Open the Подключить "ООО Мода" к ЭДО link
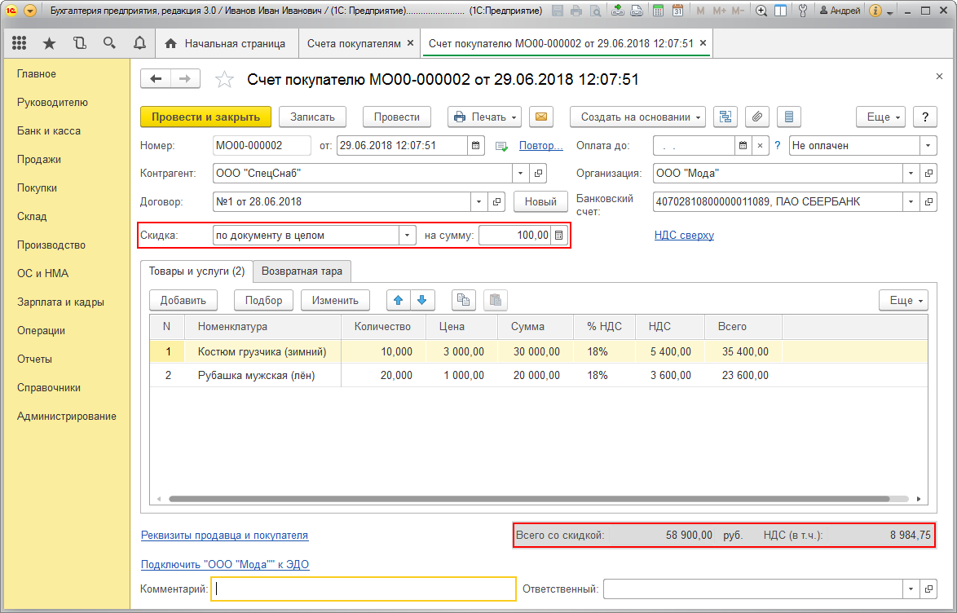 (x=225, y=564)
